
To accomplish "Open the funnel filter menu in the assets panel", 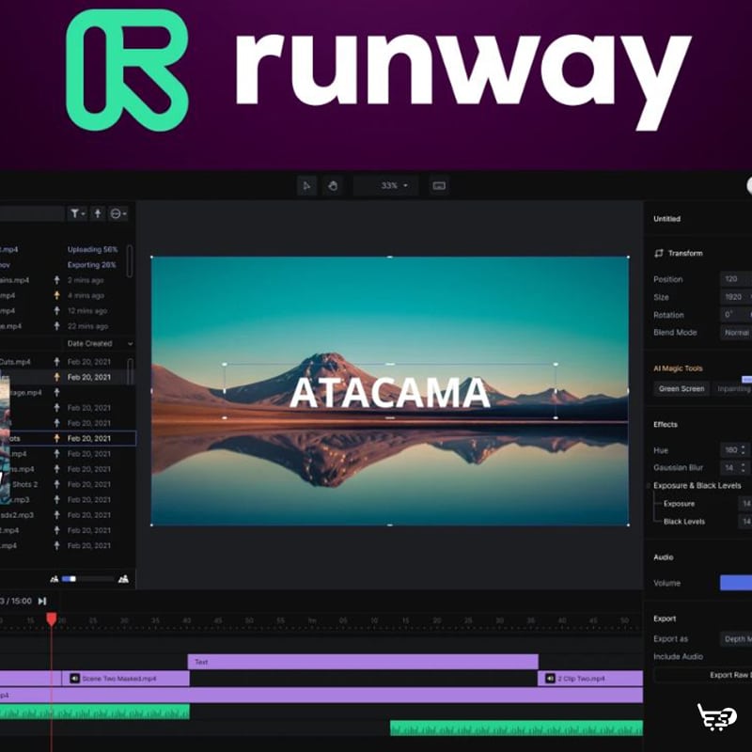I will 76,213.
